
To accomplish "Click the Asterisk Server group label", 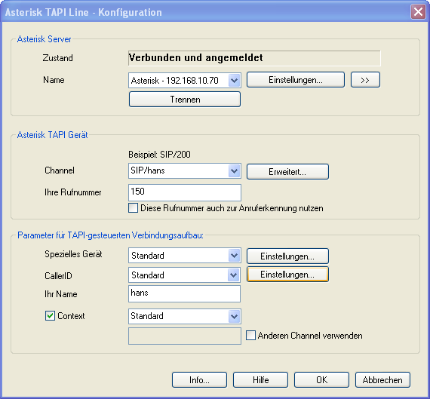I will pos(44,39).
